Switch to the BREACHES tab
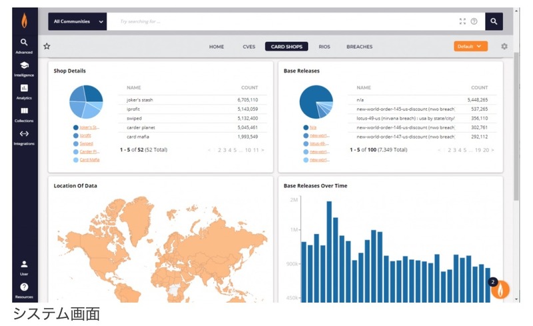Viewport: 533px width, 326px height. [359, 47]
